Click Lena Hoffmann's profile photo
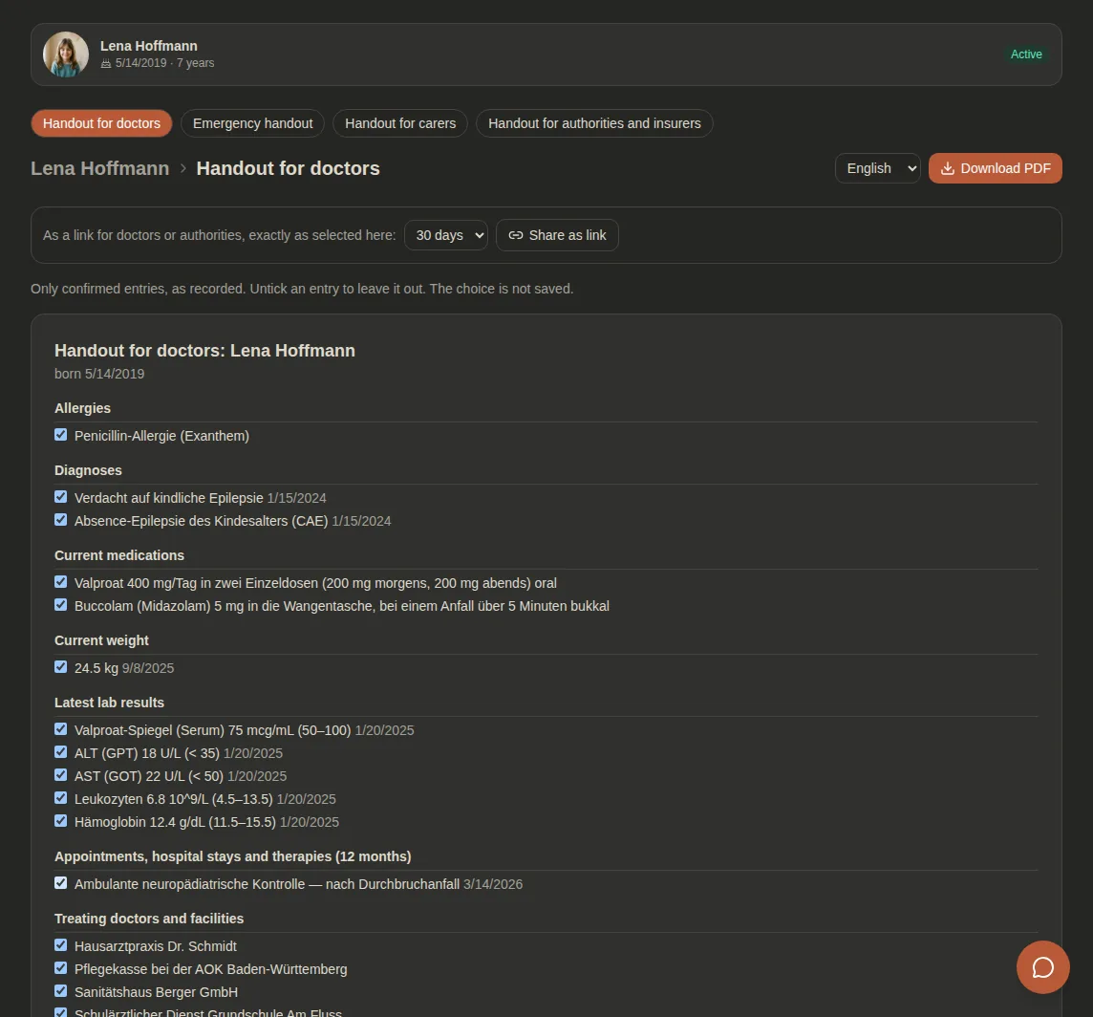The width and height of the screenshot is (1093, 1017). click(66, 54)
